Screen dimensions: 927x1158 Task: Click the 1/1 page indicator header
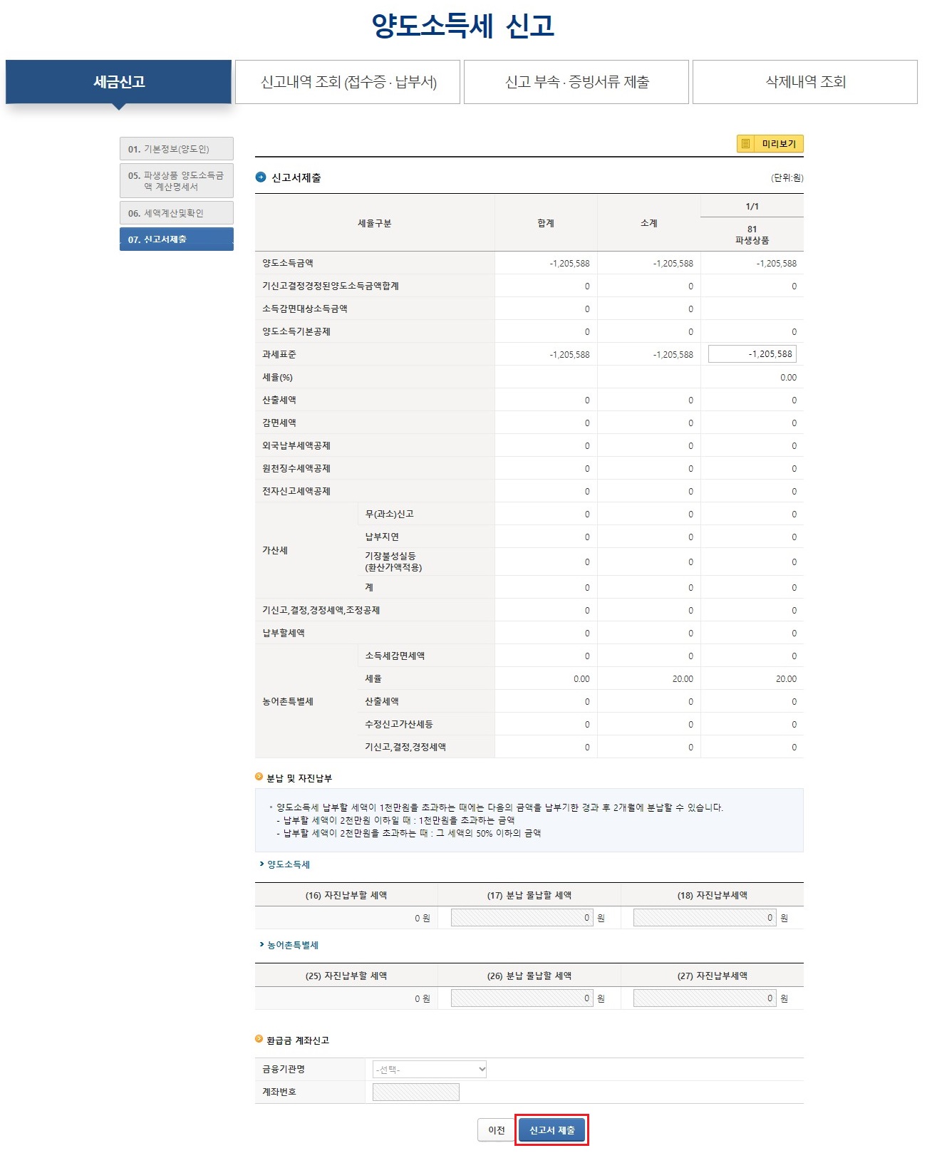pyautogui.click(x=752, y=207)
